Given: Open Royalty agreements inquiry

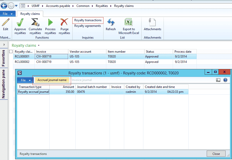Looking at the screenshot, I should point(88,26).
